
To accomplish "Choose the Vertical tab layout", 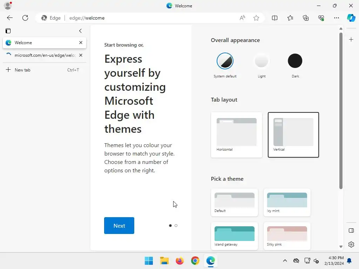I will [293, 135].
